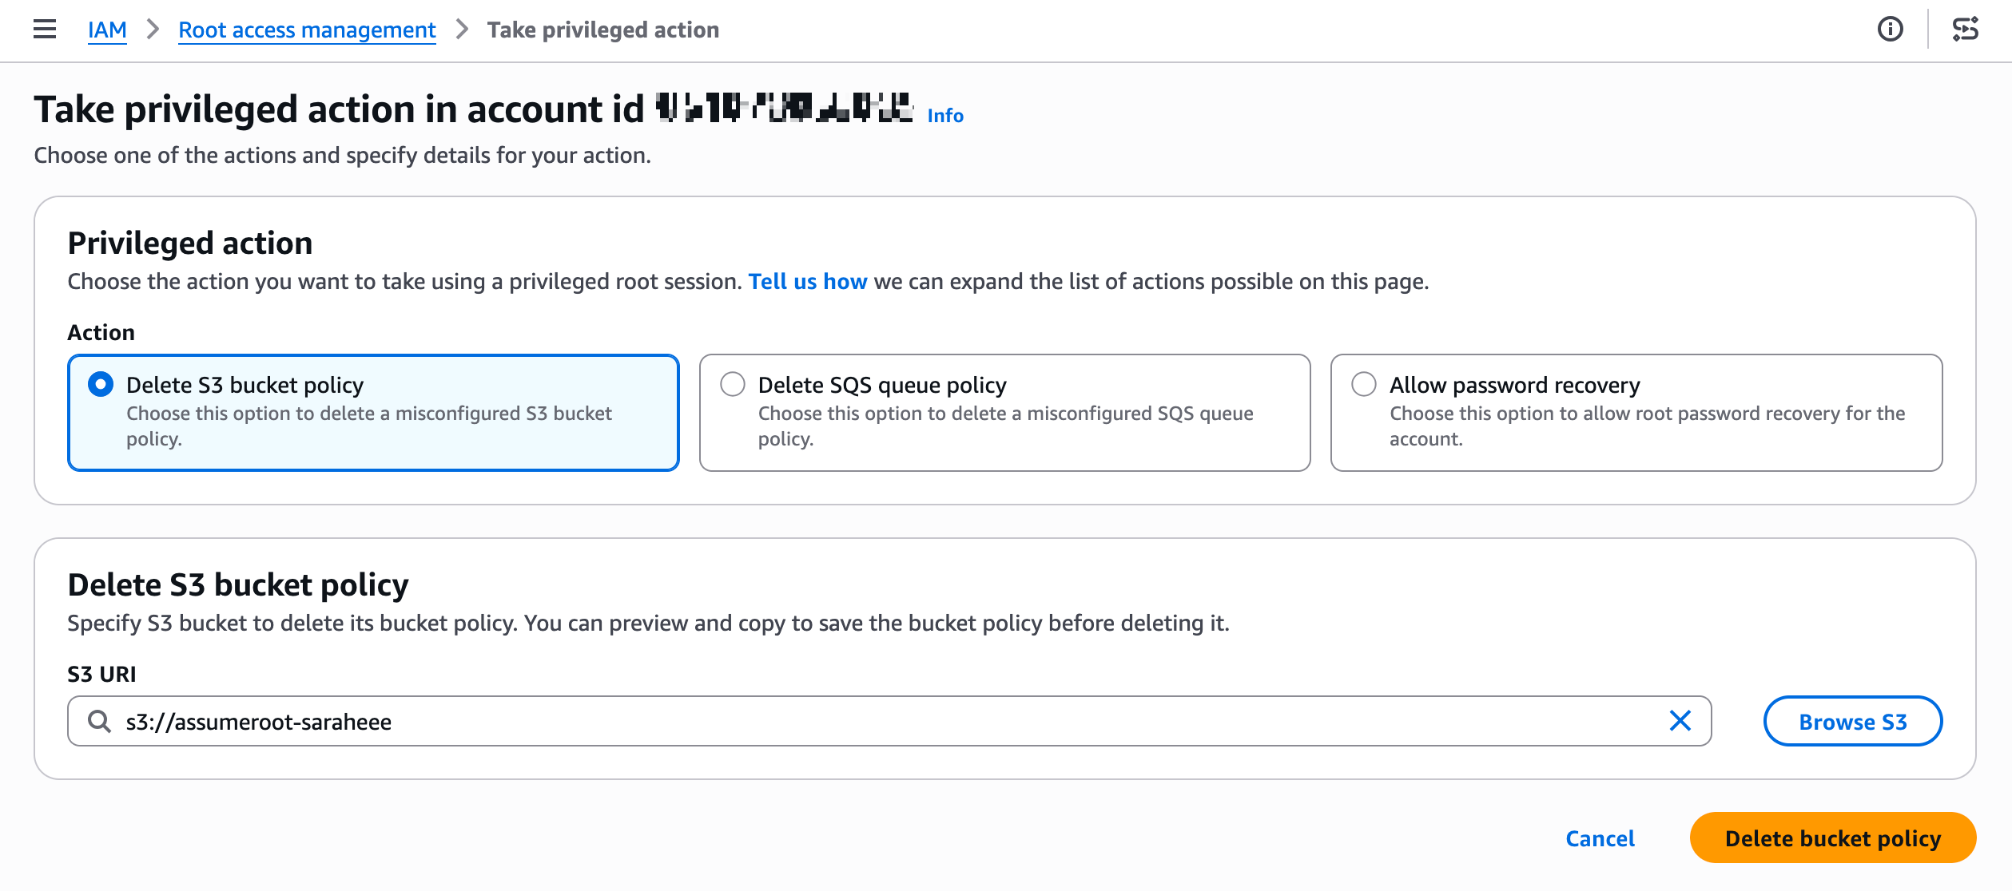Open the preferences settings icon top right

coord(1965,30)
